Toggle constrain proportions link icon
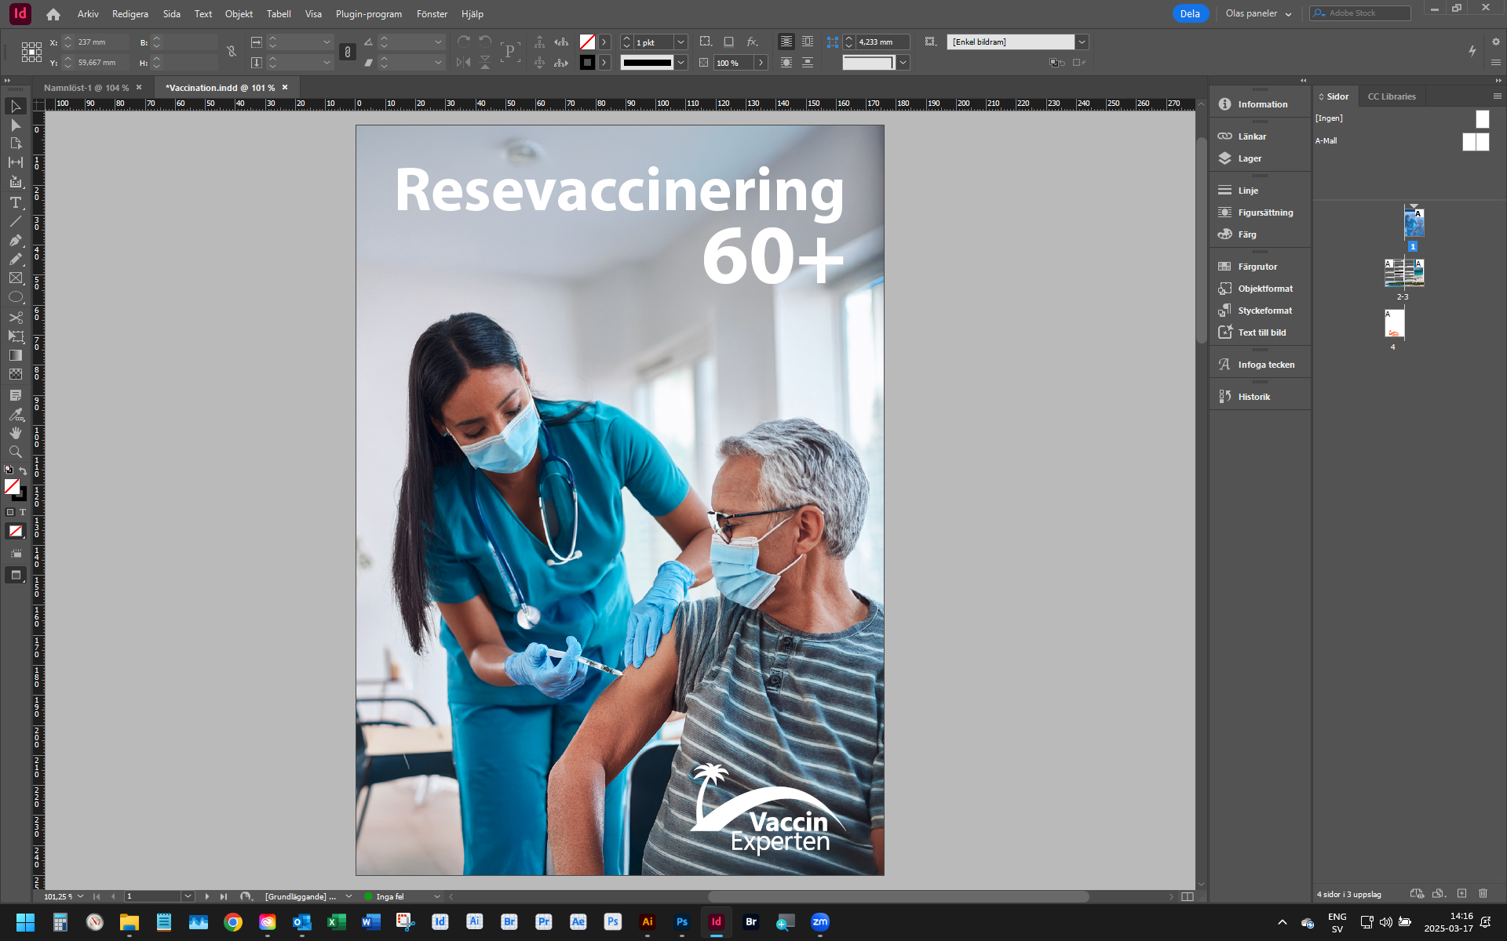Viewport: 1507px width, 941px height. (x=231, y=52)
